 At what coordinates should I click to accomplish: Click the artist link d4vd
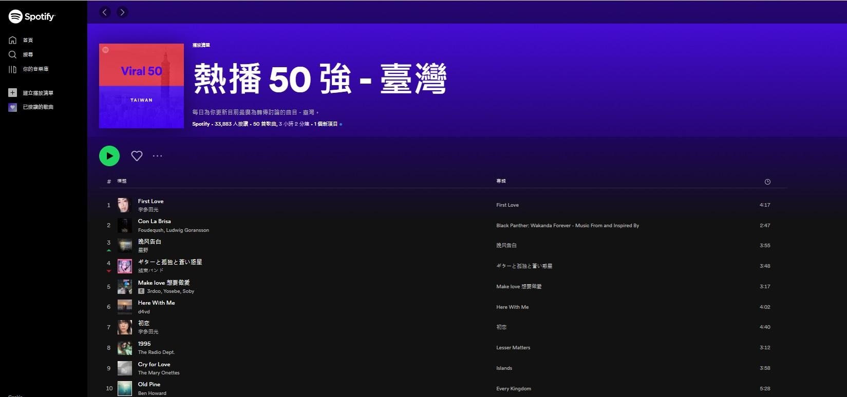pos(144,311)
